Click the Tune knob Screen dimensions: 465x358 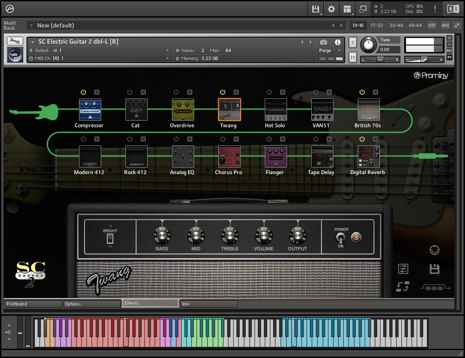pos(368,45)
